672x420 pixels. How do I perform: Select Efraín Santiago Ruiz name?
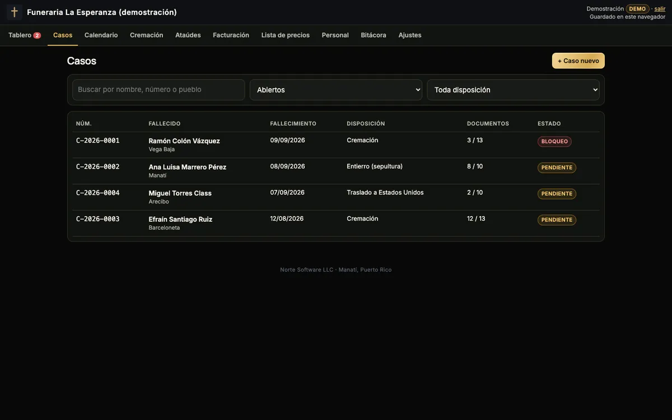point(181,220)
